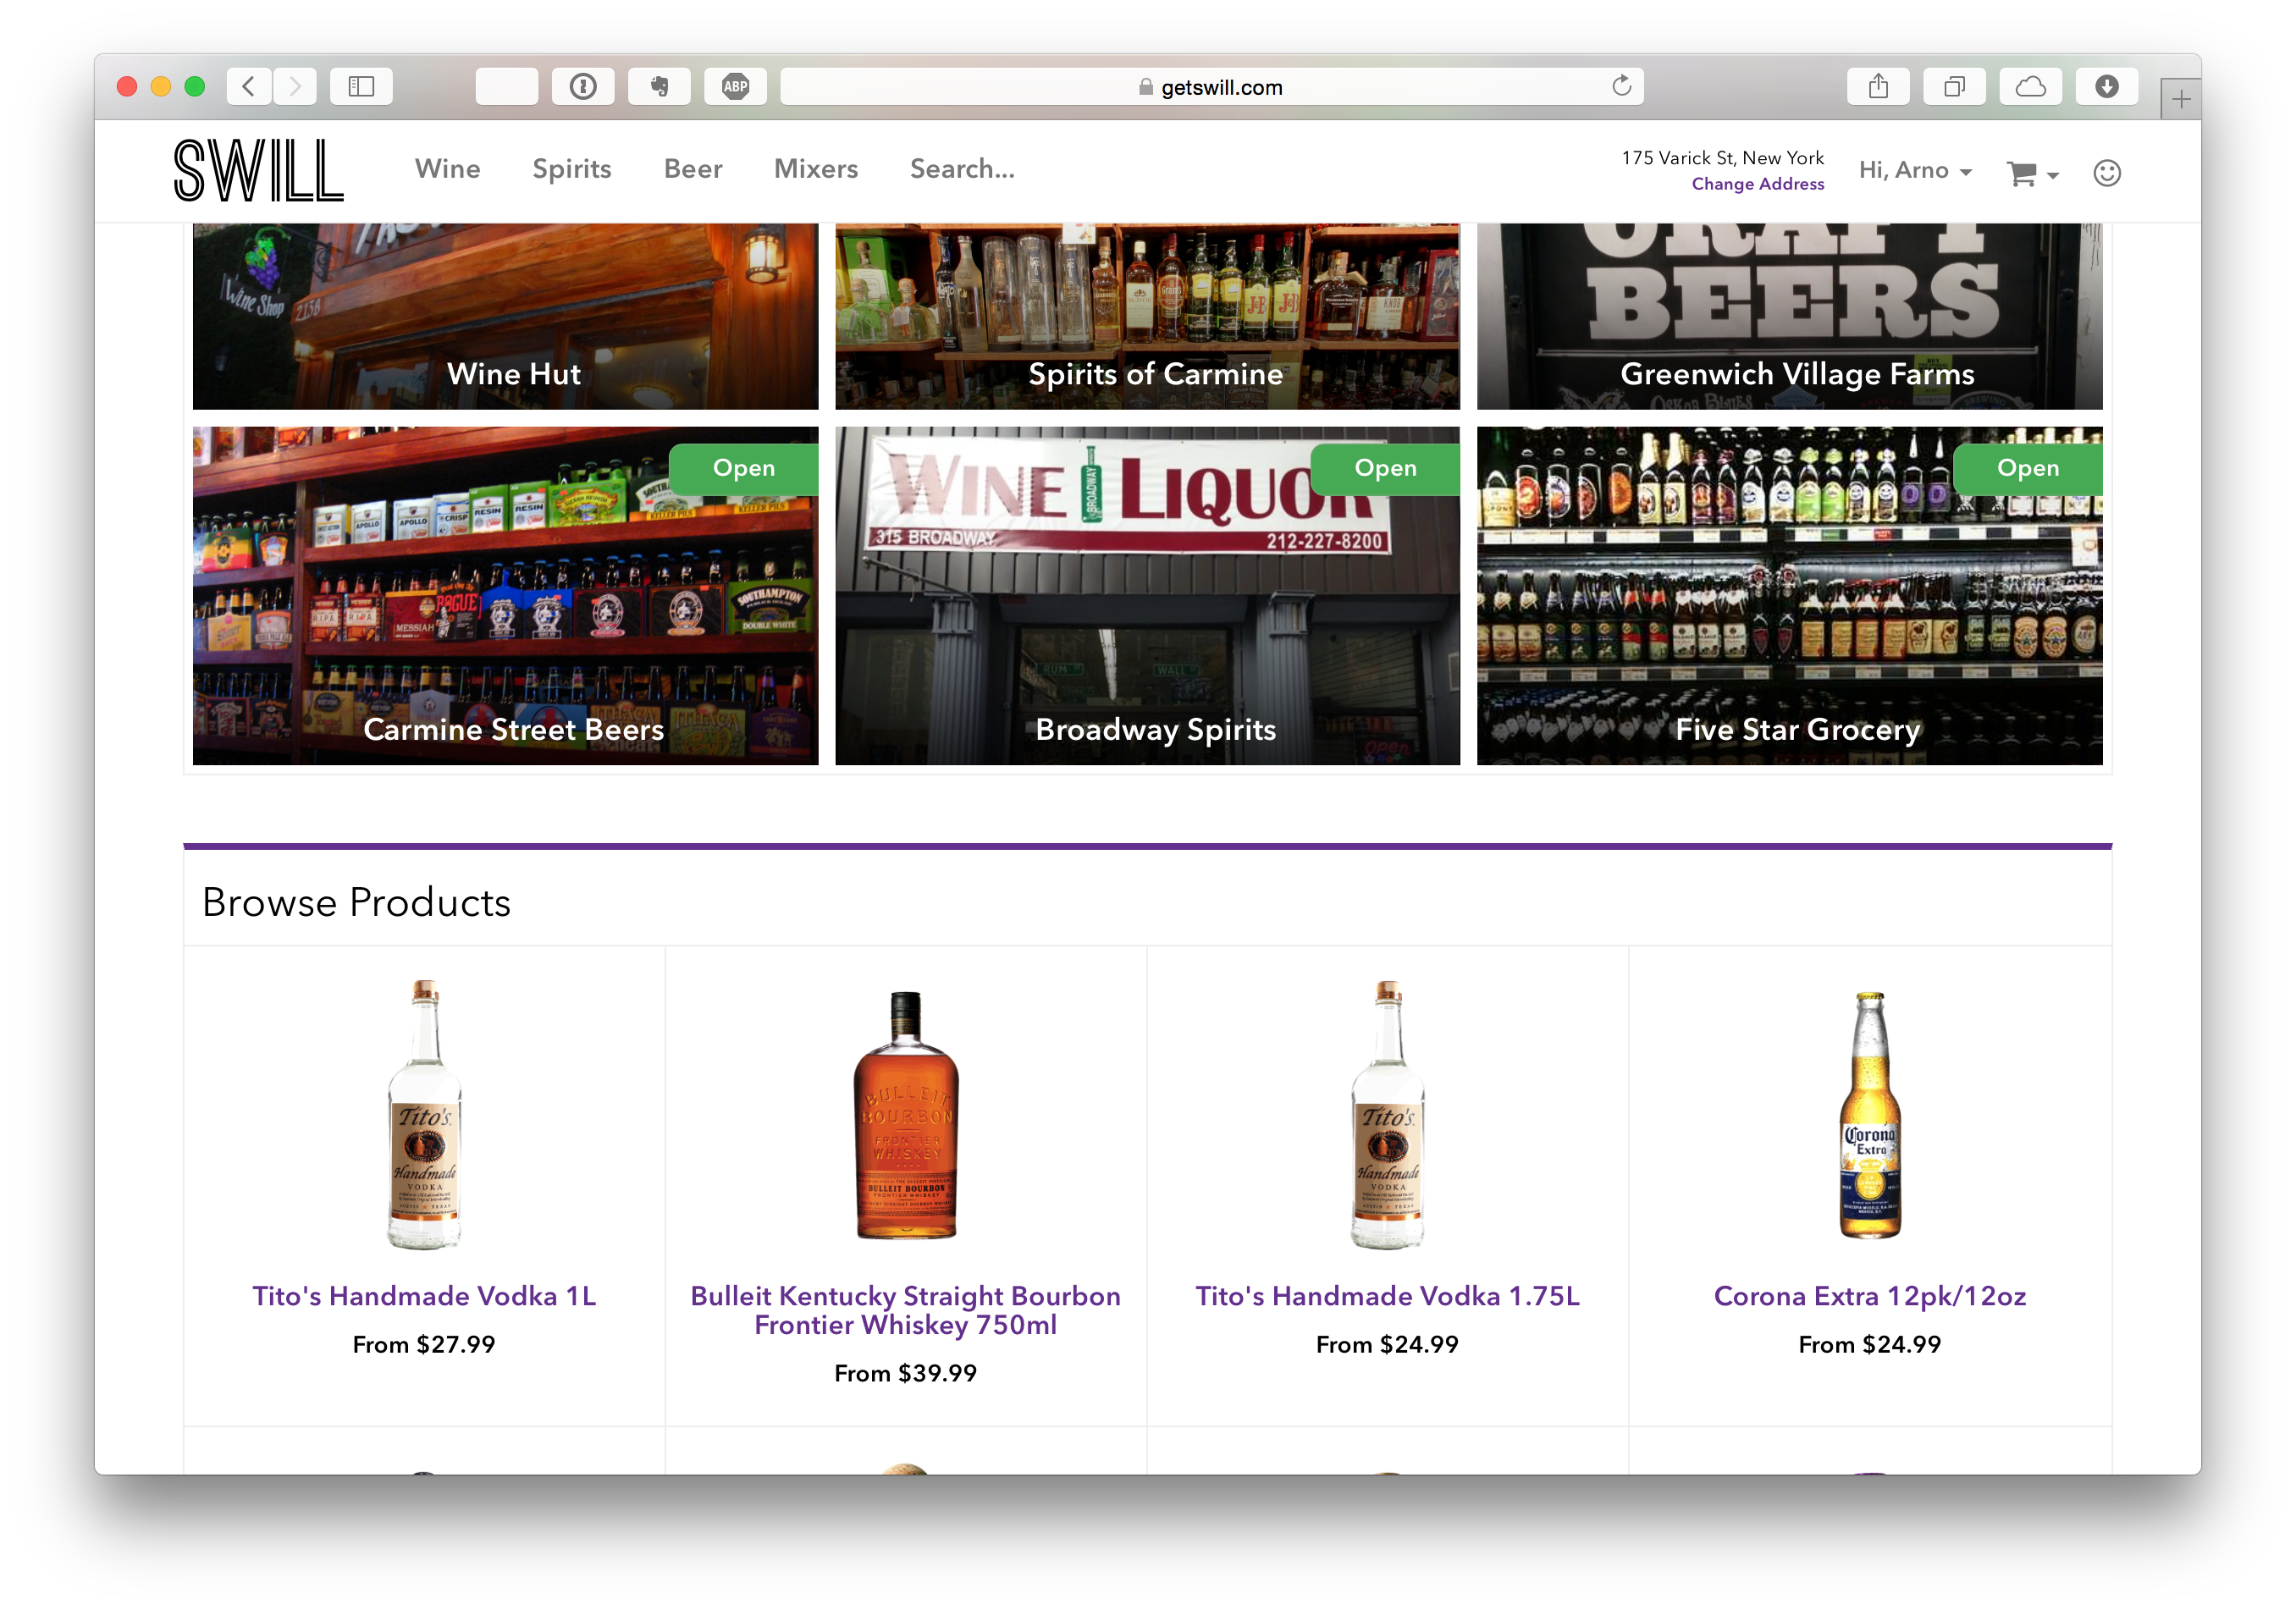
Task: Open the Wine menu item
Action: (447, 169)
